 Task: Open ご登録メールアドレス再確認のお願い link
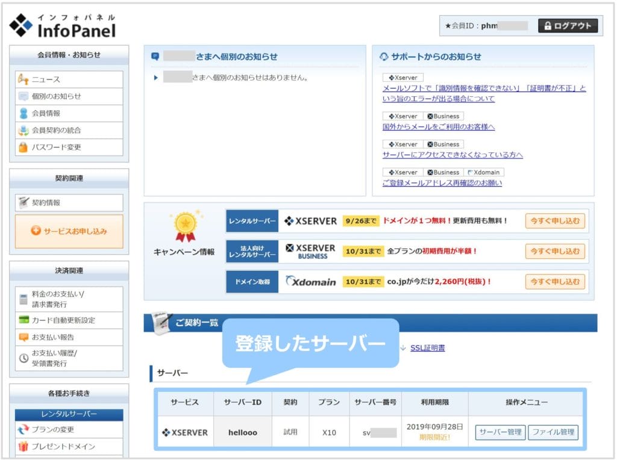click(442, 183)
